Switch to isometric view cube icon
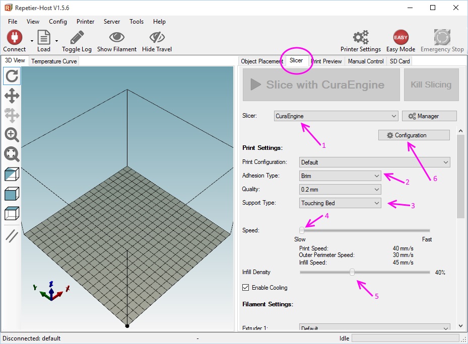Viewport: 468px width, 344px height. tap(12, 174)
